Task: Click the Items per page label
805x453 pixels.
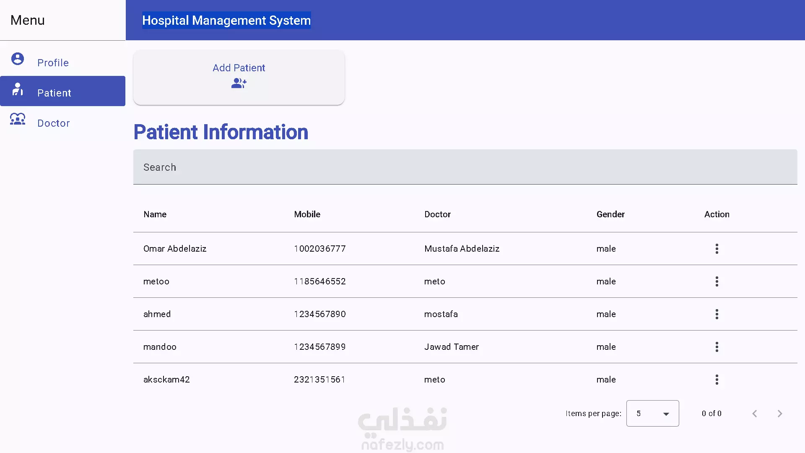Action: [x=593, y=414]
